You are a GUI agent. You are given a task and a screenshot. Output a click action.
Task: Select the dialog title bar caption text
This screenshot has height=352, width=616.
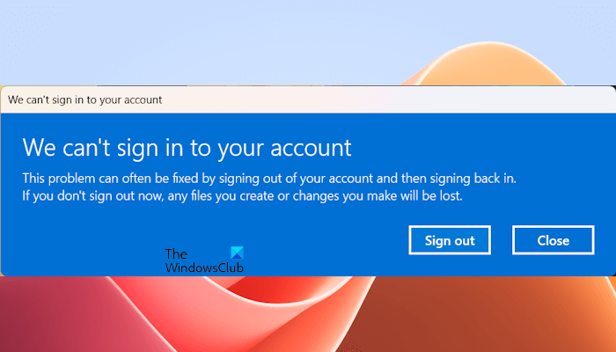click(84, 99)
